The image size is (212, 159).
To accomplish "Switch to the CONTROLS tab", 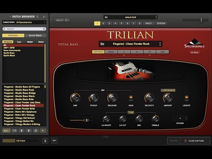I will (98, 52).
